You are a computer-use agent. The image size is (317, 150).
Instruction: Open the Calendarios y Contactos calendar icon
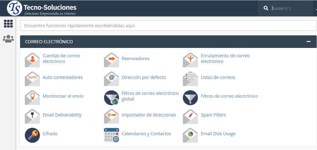click(x=112, y=135)
